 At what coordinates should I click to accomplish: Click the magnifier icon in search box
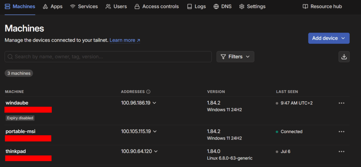click(x=10, y=57)
